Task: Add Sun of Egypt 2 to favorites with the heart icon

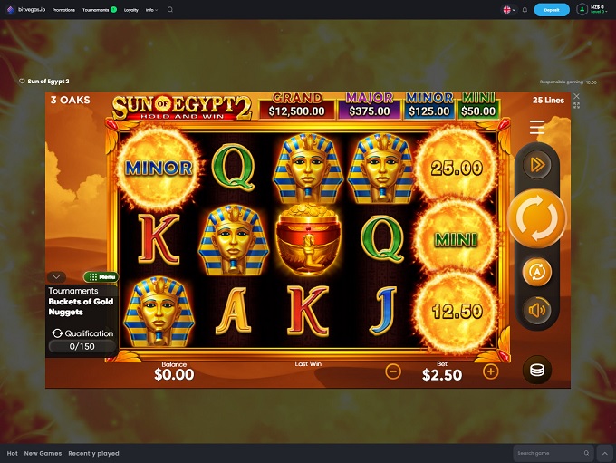Action: [x=22, y=81]
